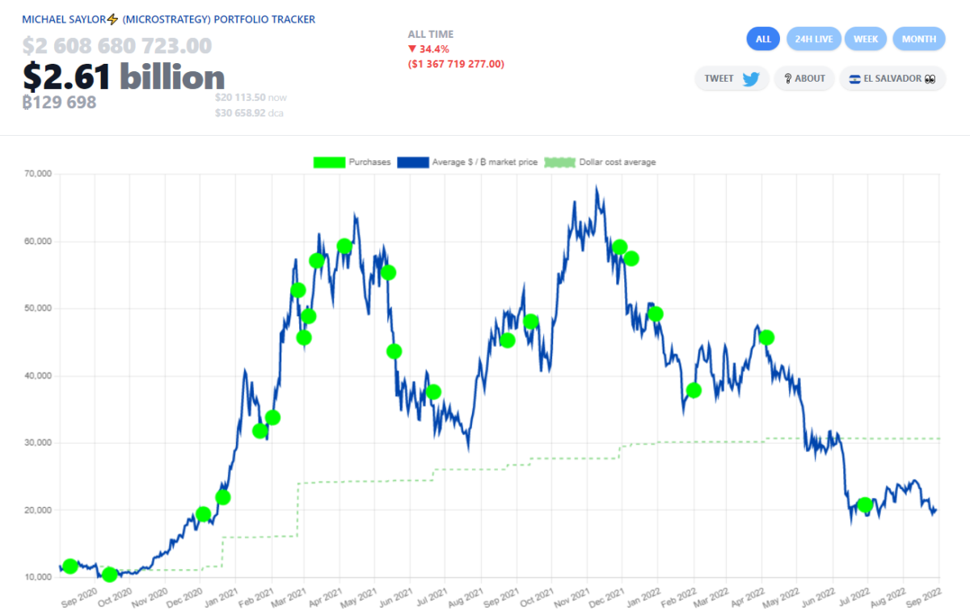Click the question mark About icon
This screenshot has height=616, width=970.
pos(787,78)
